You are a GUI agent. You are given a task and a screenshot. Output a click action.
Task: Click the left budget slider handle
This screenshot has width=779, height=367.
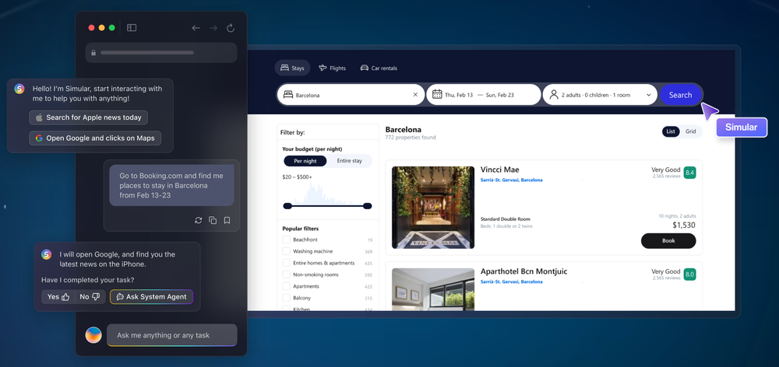(x=287, y=206)
